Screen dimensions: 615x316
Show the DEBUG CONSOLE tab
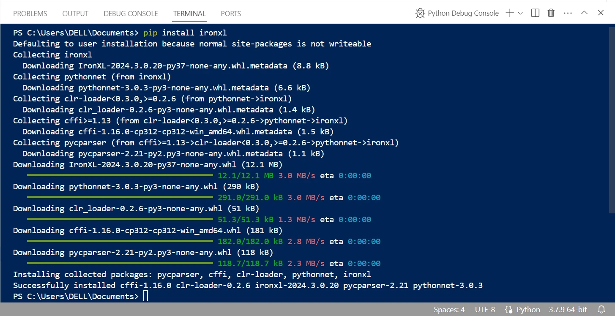click(131, 14)
